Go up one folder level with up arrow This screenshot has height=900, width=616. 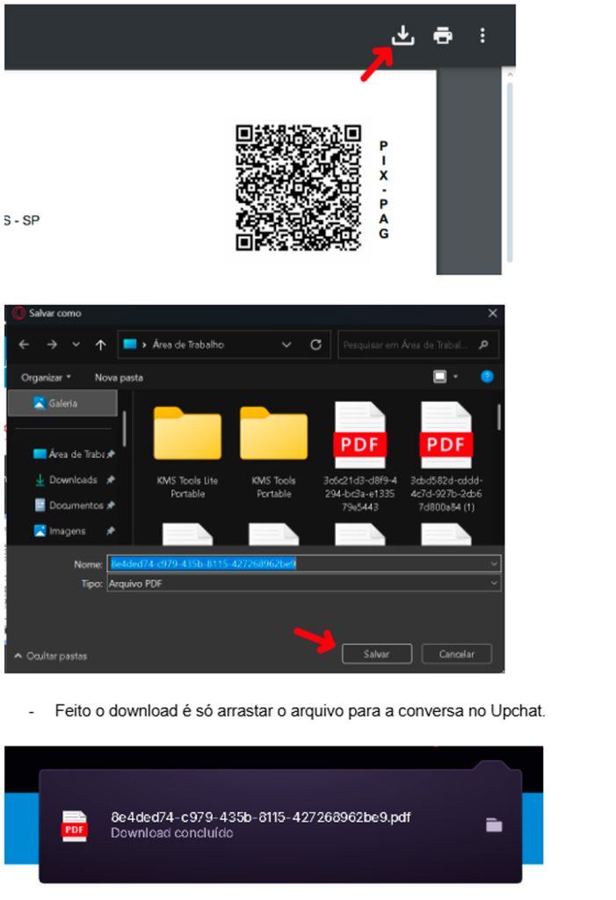click(x=101, y=345)
